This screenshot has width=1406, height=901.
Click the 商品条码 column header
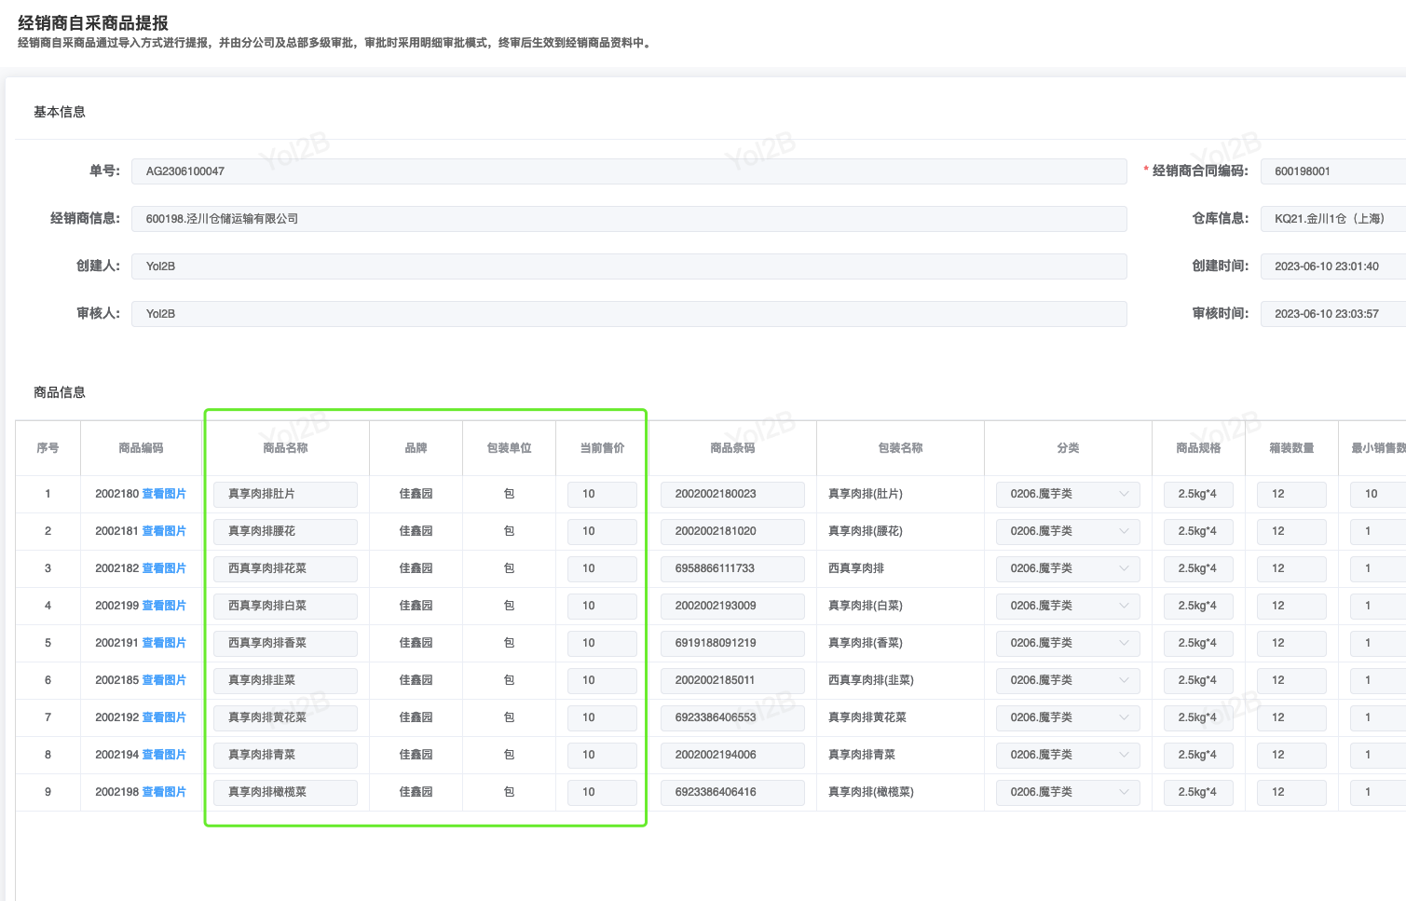(x=732, y=448)
